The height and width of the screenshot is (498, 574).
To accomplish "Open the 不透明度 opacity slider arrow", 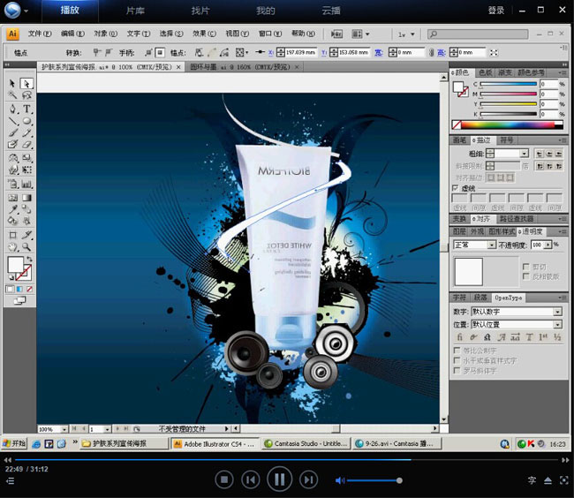I will point(548,245).
